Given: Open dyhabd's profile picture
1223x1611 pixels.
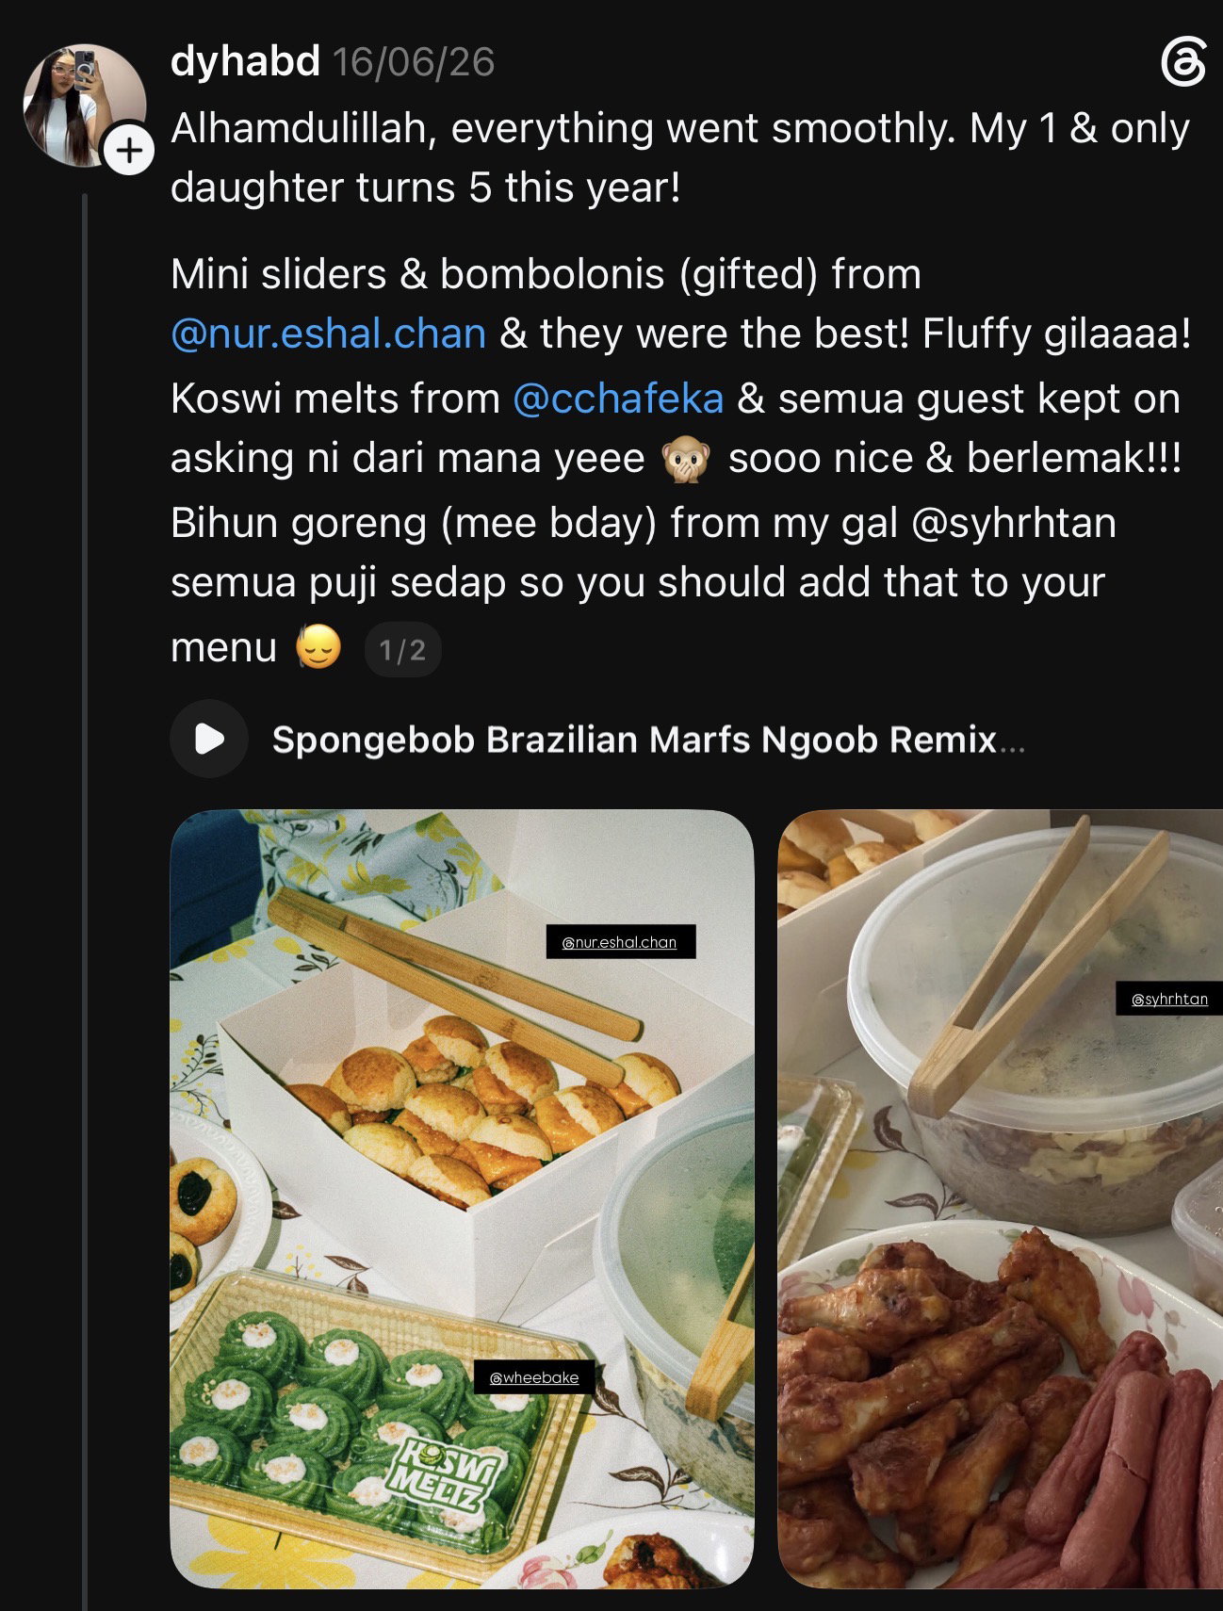Looking at the screenshot, I should 85,106.
